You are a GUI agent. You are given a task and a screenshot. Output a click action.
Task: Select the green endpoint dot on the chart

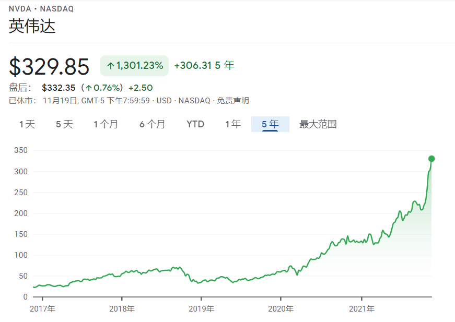[x=430, y=159]
